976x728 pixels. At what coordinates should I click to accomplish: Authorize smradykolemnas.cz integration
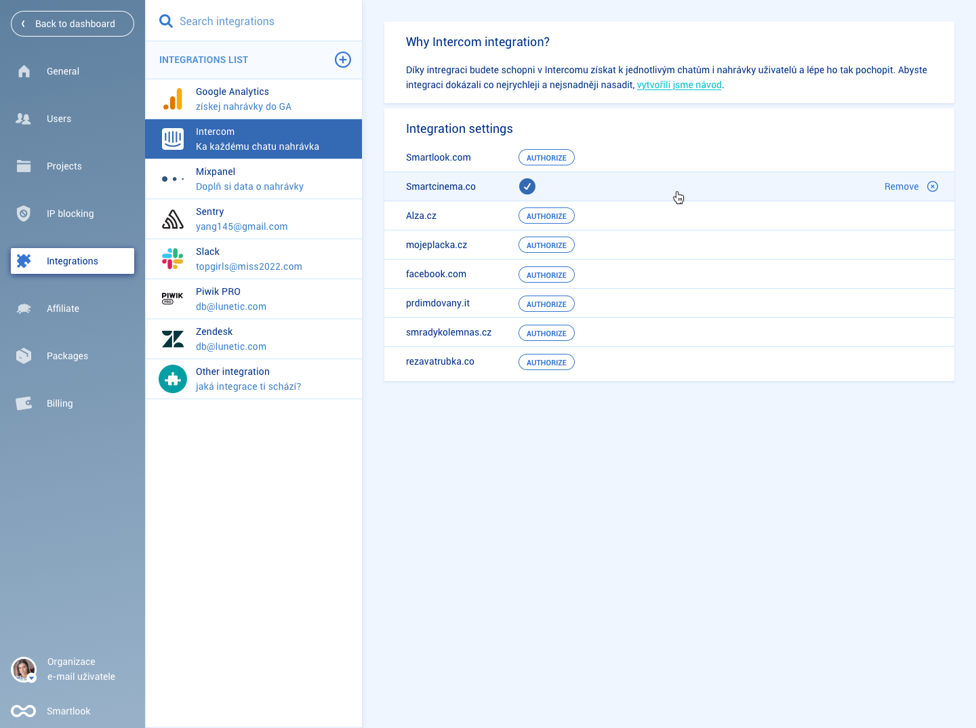[546, 333]
